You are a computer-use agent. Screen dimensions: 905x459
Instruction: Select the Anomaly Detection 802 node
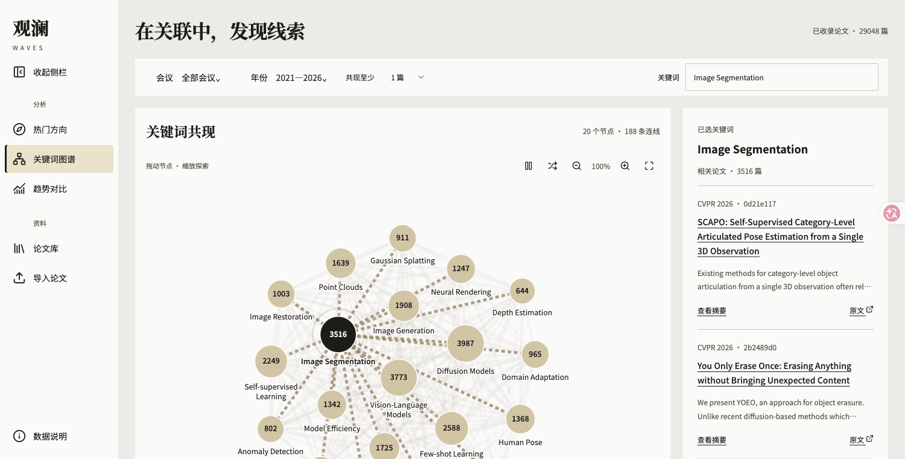coord(270,429)
